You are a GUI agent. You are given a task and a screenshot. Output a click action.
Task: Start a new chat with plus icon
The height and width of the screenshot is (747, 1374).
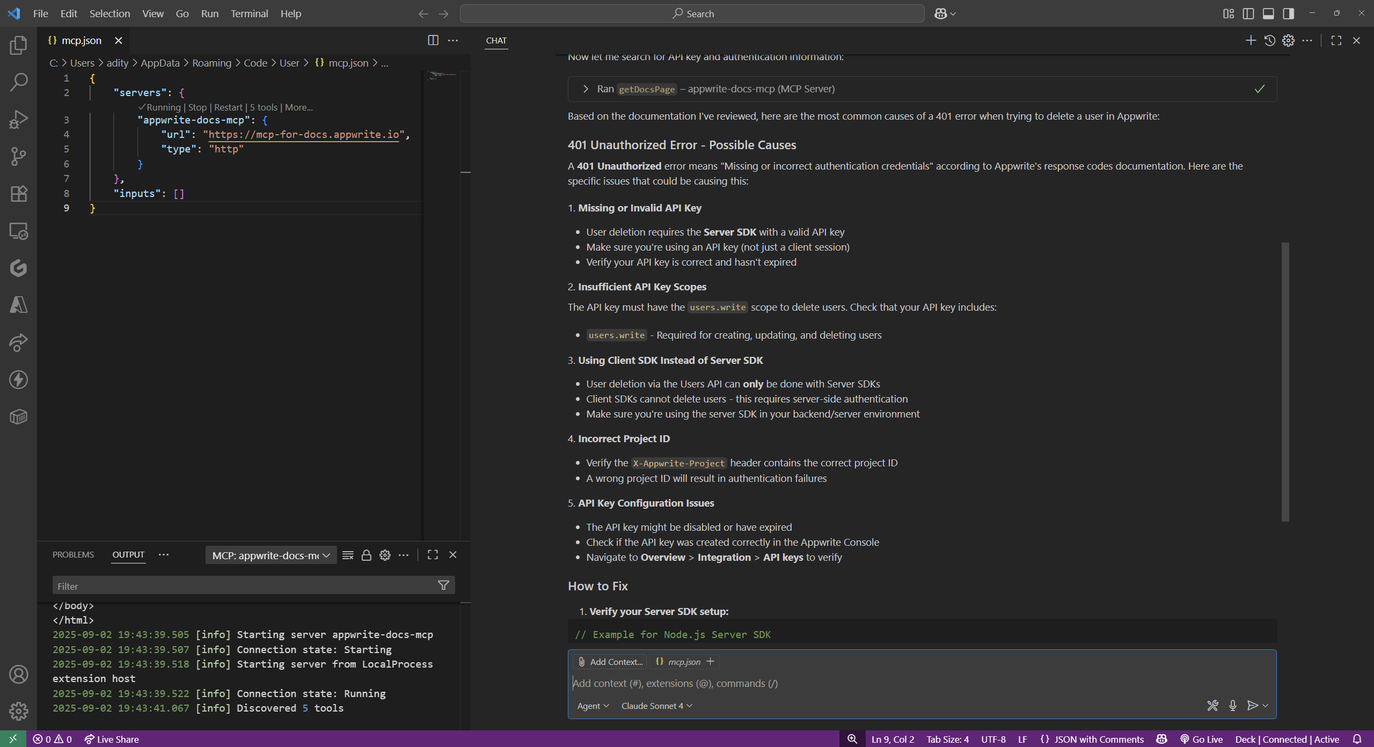pyautogui.click(x=1251, y=40)
